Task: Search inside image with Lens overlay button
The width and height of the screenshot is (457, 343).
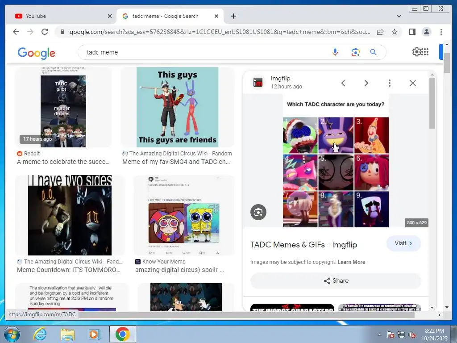Action: pos(258,212)
